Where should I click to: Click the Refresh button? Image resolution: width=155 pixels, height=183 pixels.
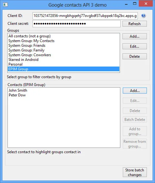[x=135, y=24]
